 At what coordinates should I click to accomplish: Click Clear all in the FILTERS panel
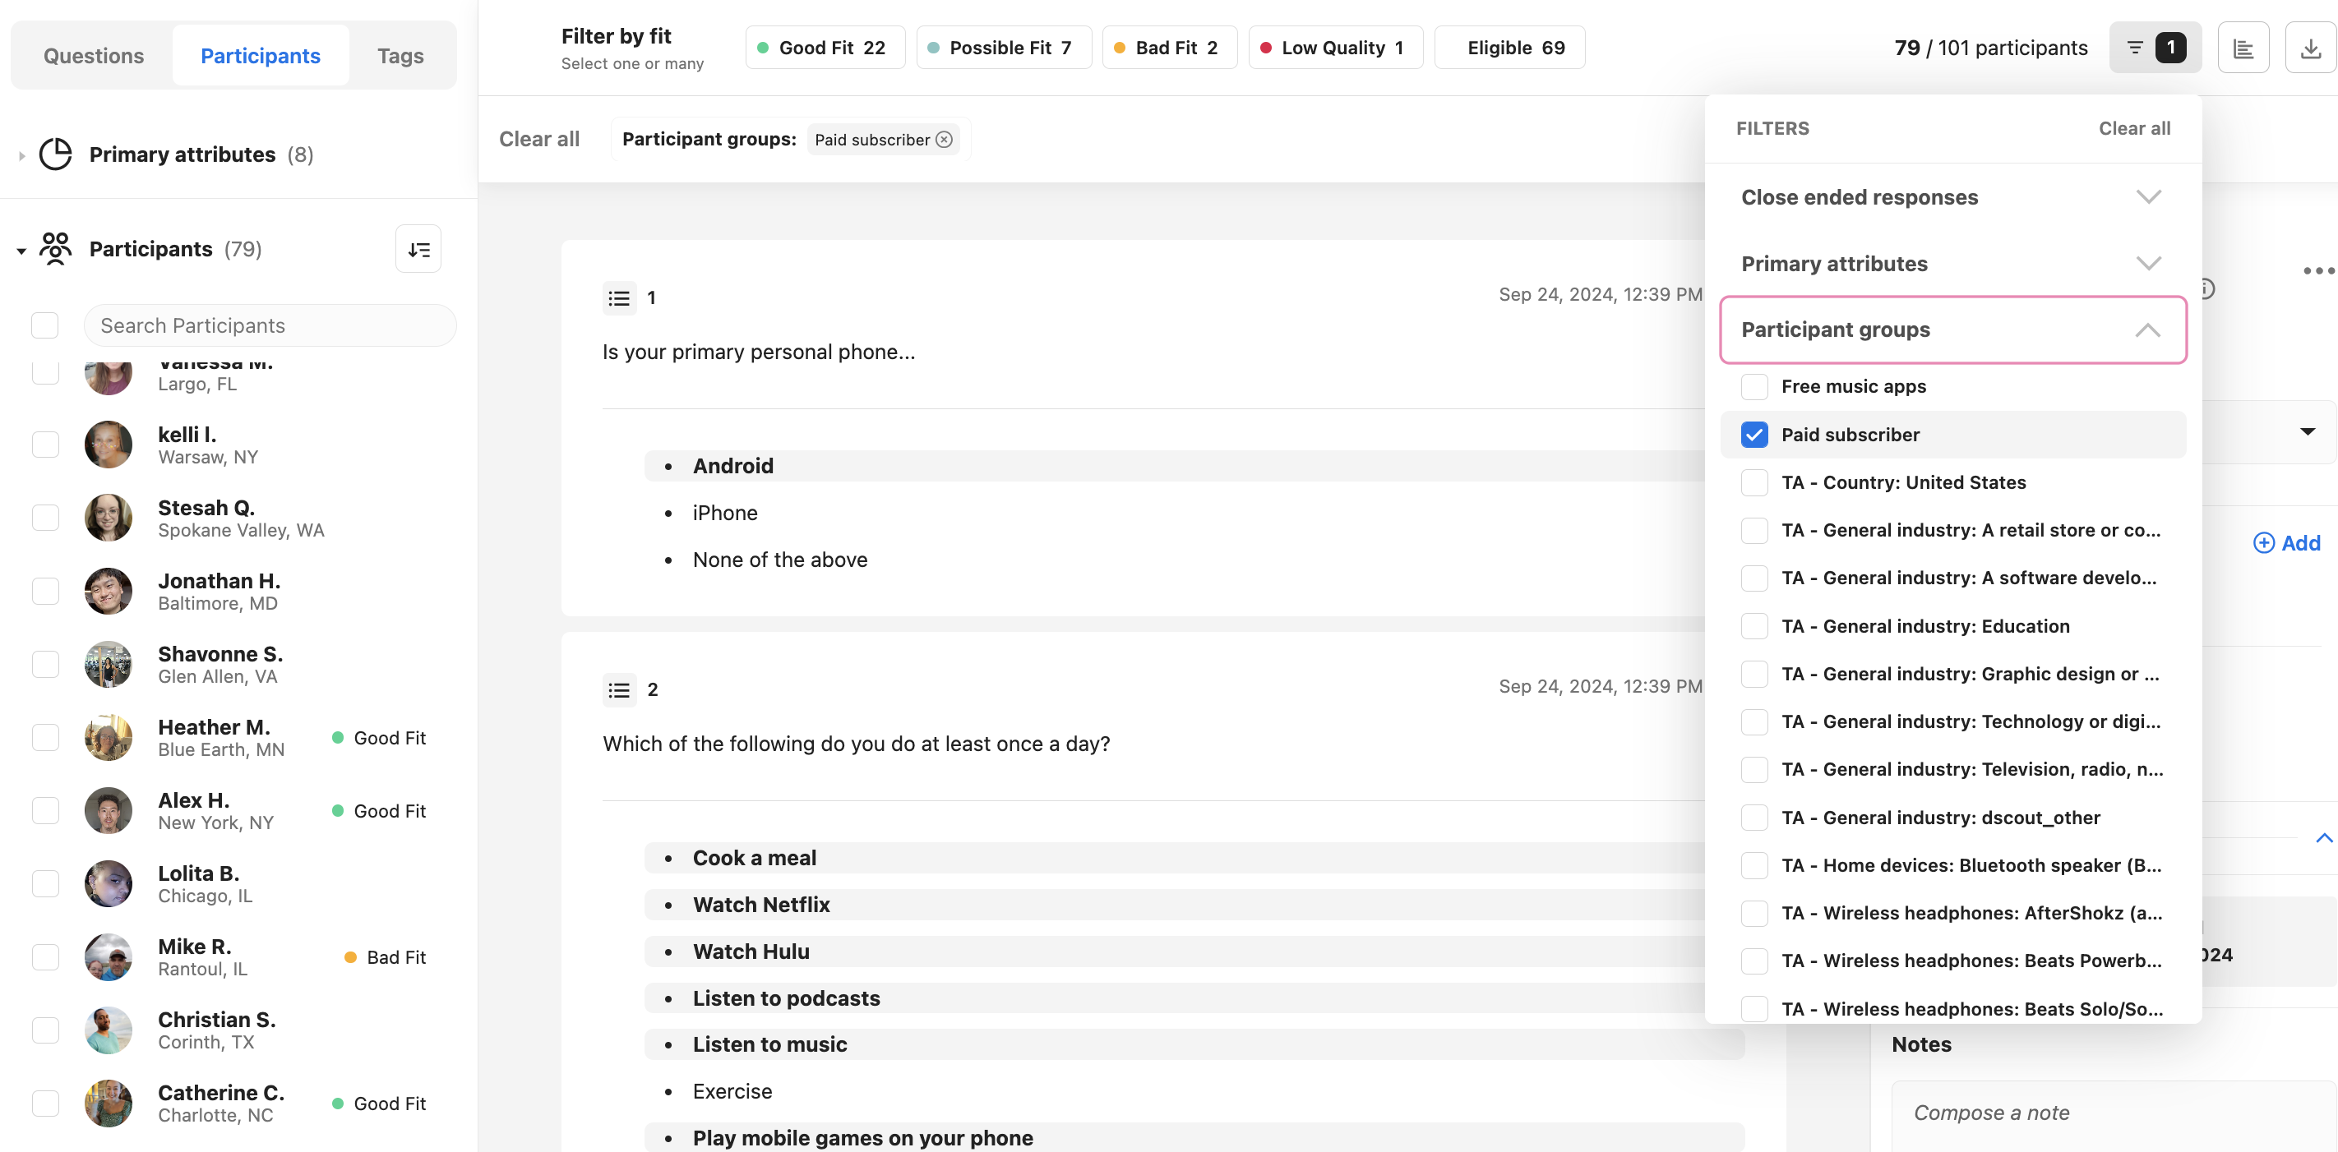[2134, 128]
